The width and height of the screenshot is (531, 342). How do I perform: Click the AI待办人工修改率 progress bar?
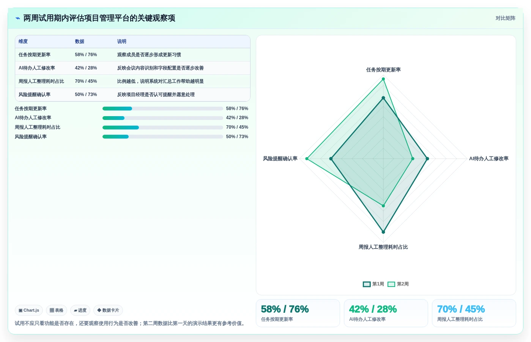pos(163,118)
